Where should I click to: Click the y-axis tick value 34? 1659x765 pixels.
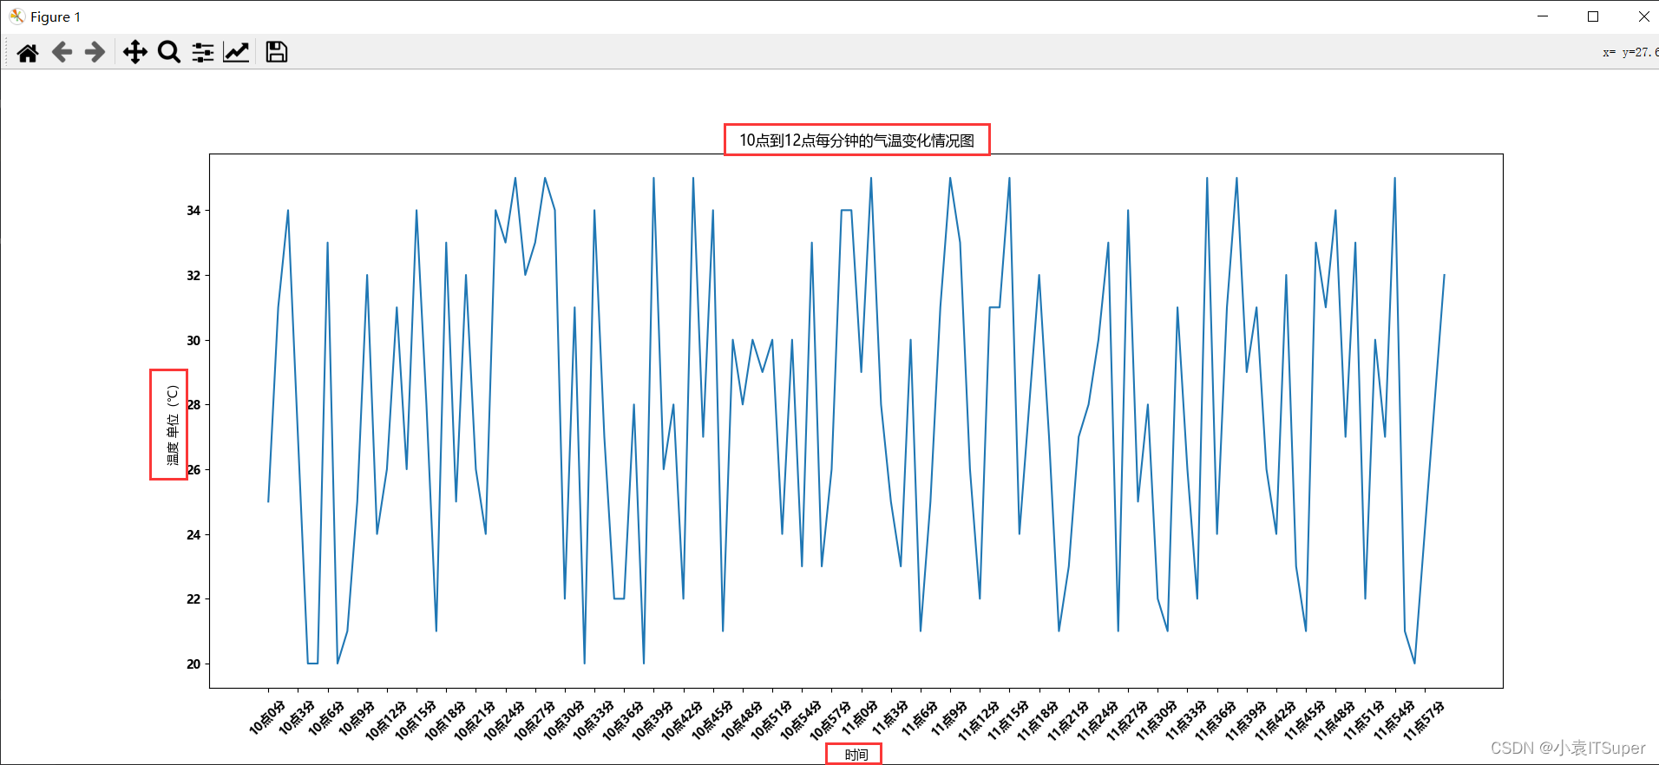193,211
